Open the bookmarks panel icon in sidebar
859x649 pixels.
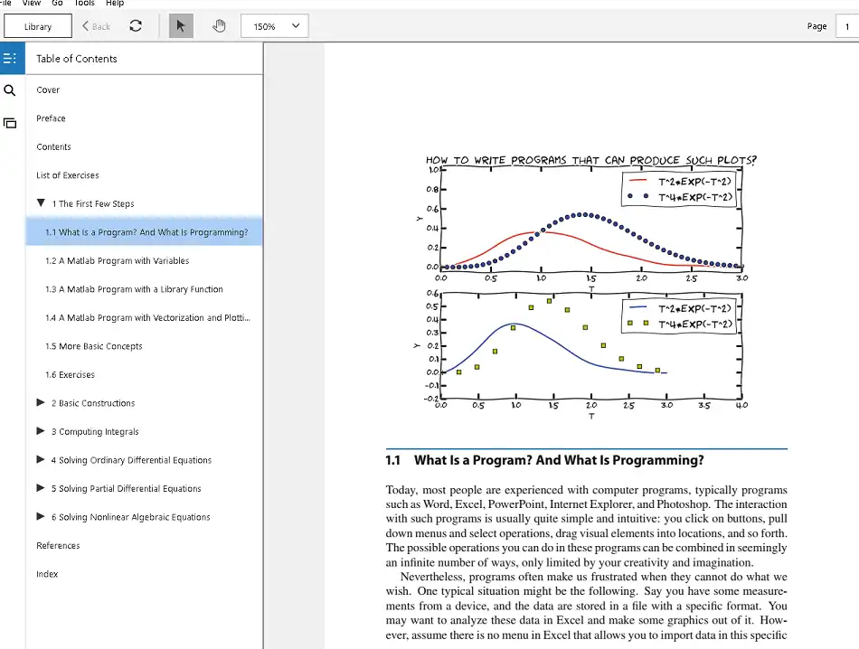[x=10, y=123]
